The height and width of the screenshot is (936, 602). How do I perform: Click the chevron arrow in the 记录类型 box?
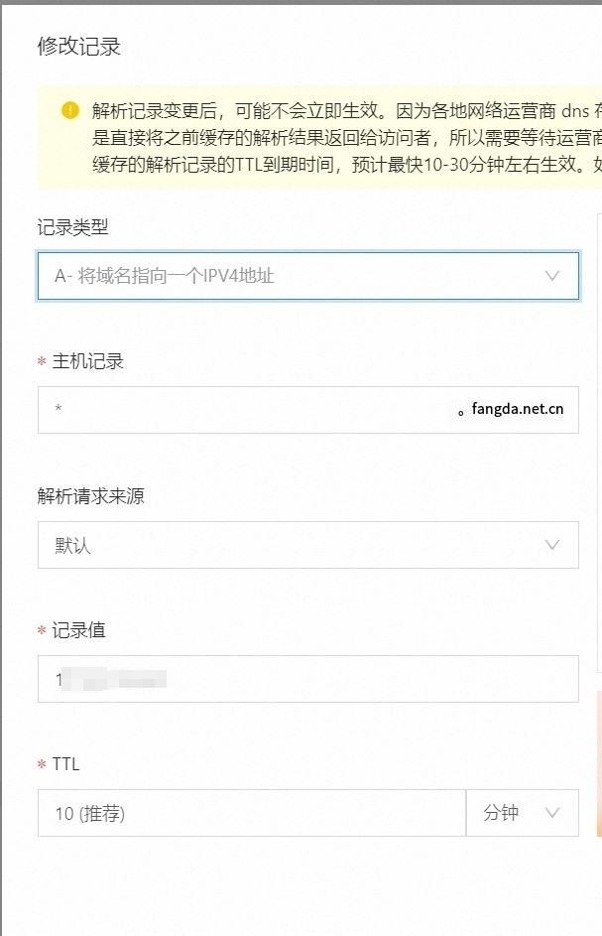click(x=552, y=276)
